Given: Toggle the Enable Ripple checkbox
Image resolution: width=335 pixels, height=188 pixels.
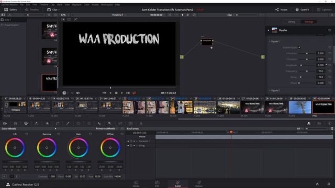Looking at the screenshot, I should point(299,48).
